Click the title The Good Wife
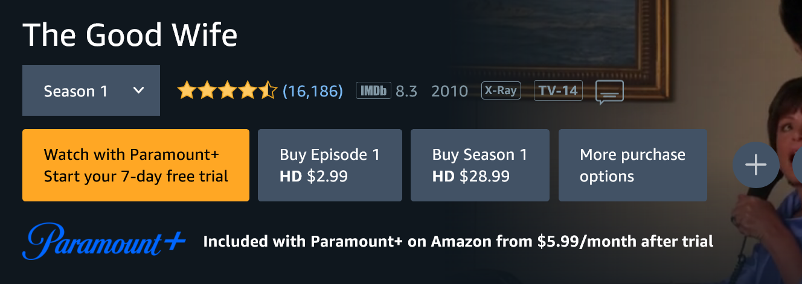 point(130,35)
